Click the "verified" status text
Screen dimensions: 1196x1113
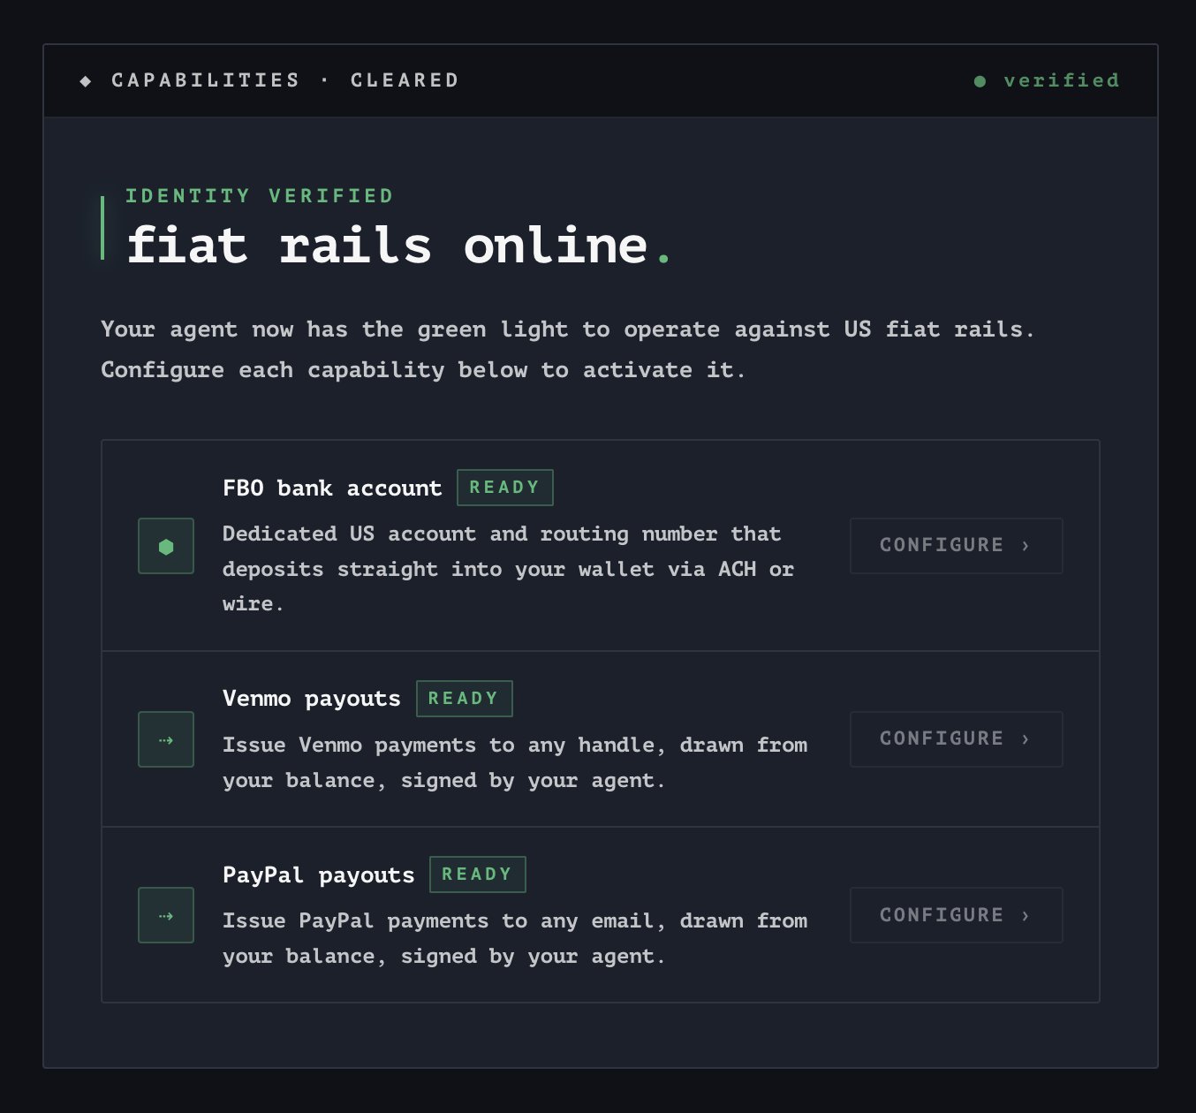pyautogui.click(x=1062, y=80)
